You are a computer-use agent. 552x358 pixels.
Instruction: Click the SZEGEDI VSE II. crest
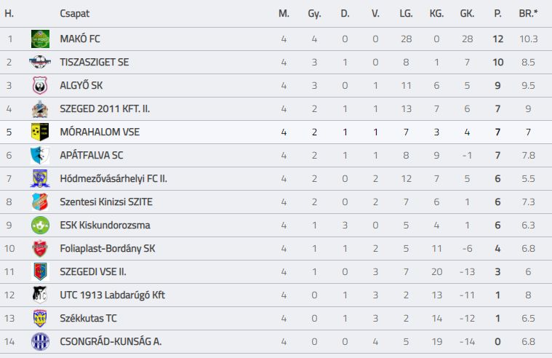pos(40,271)
